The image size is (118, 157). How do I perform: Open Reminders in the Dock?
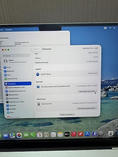pyautogui.click(x=53, y=135)
